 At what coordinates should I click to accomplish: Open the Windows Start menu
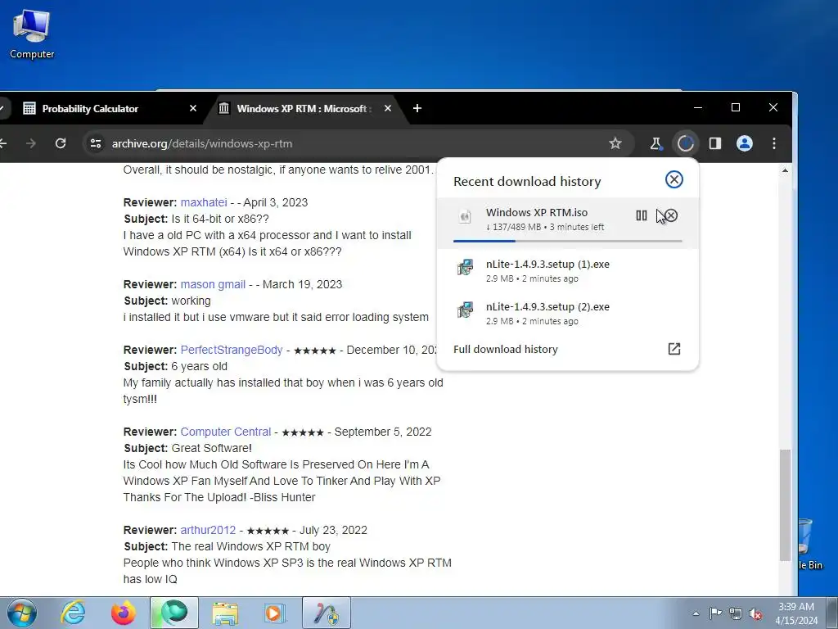pyautogui.click(x=21, y=613)
